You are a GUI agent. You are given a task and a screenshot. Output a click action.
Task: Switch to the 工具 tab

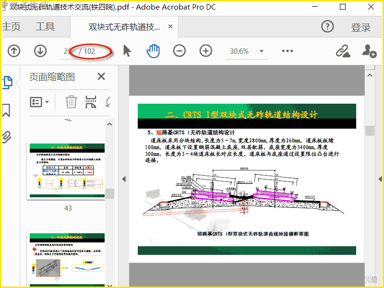(x=45, y=26)
